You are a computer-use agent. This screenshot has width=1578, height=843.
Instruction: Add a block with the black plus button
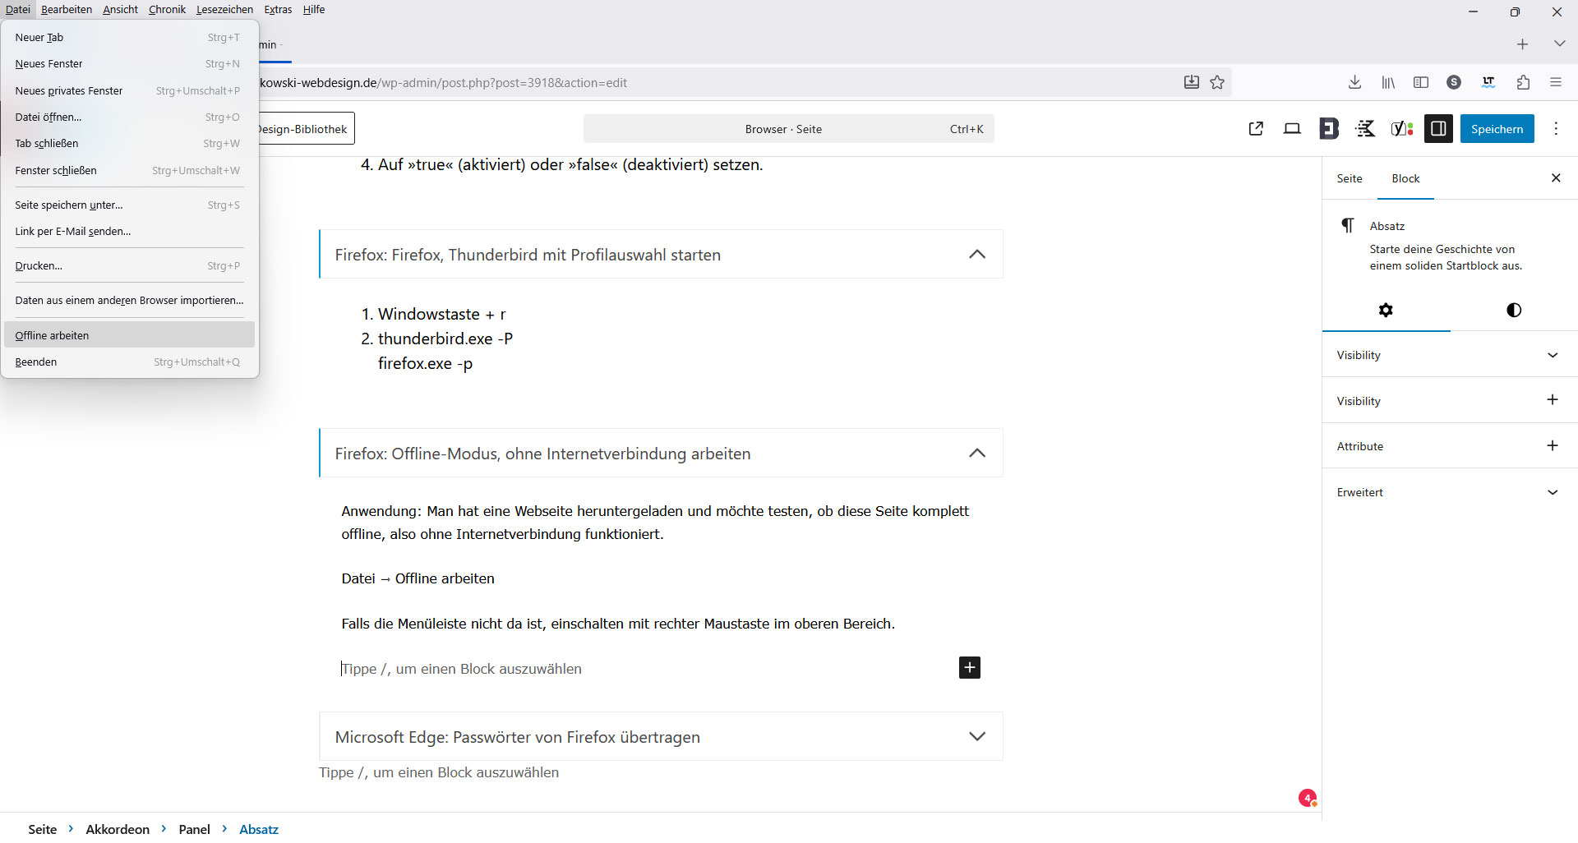(969, 668)
